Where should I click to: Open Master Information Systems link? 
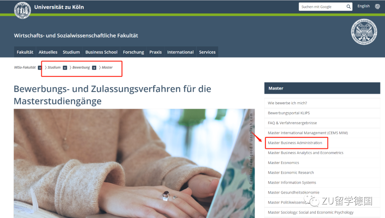(292, 182)
